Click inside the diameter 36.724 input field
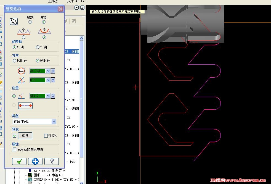The image size is (271, 184). pos(38,71)
